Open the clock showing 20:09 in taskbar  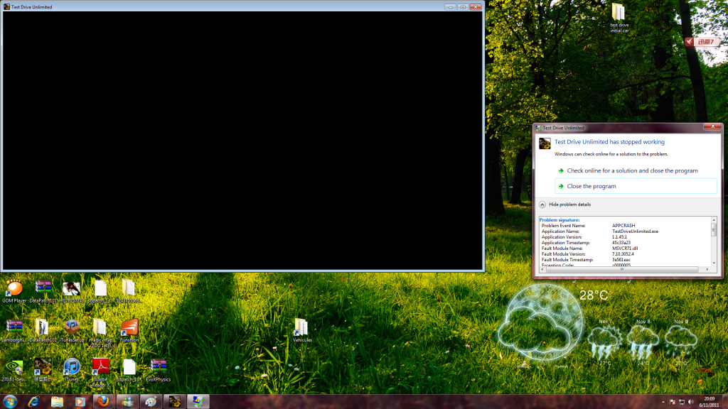(x=710, y=401)
